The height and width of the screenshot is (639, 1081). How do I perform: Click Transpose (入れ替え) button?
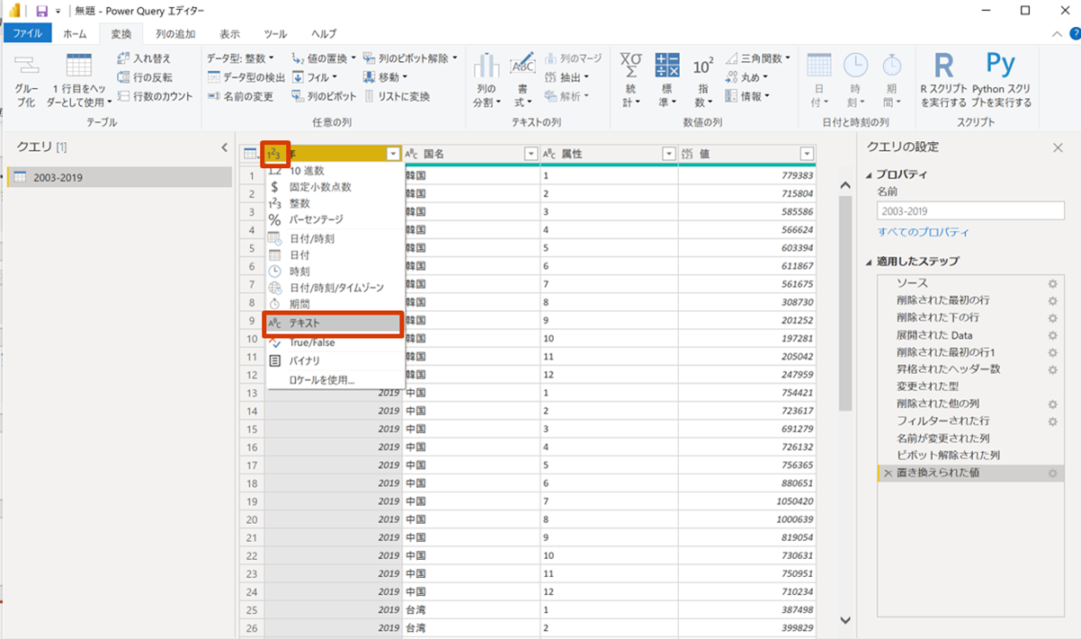144,58
